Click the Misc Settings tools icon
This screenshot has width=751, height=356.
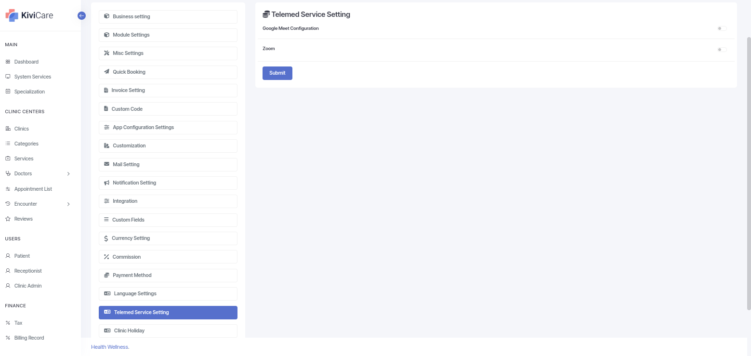(106, 53)
